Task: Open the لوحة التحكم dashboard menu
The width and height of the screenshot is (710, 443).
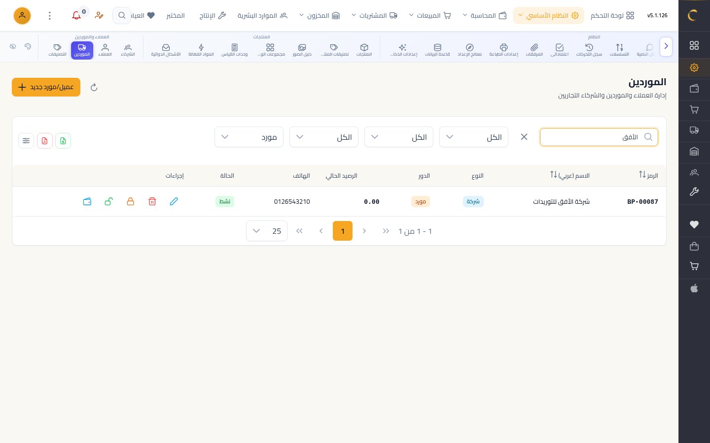Action: coord(612,16)
